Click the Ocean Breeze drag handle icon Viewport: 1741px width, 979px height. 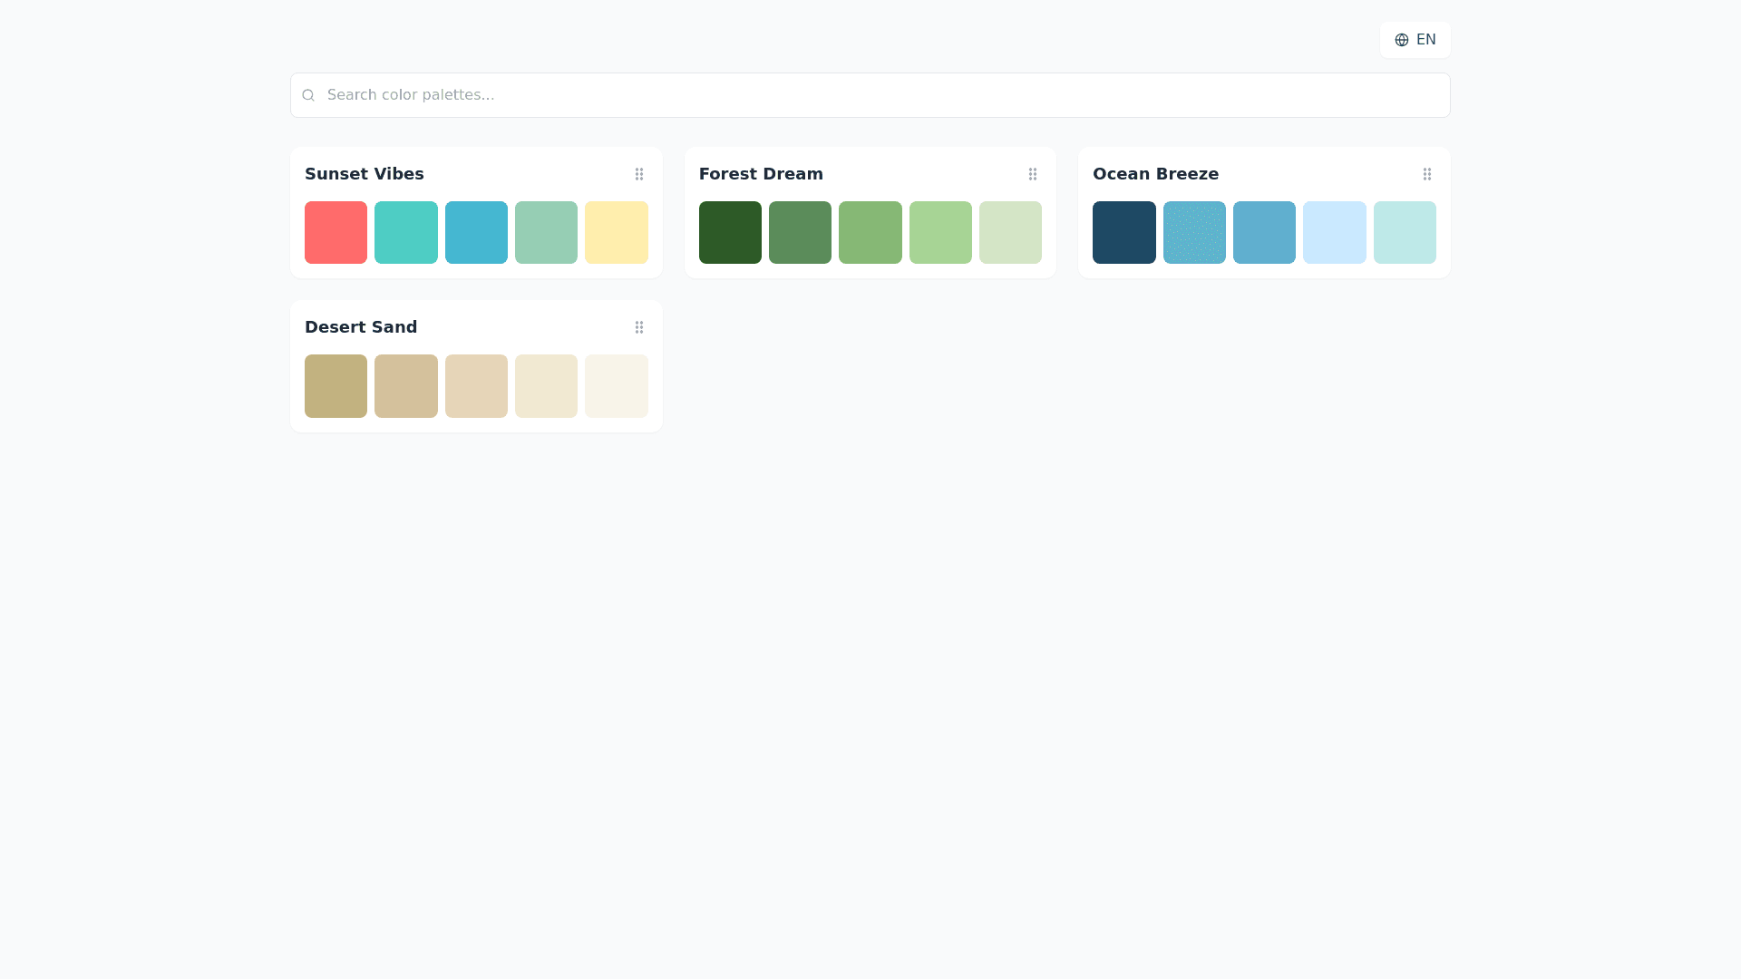coord(1426,174)
